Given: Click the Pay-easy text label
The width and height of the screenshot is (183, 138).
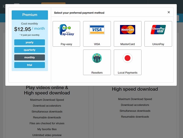Looking at the screenshot, I should point(66,44).
